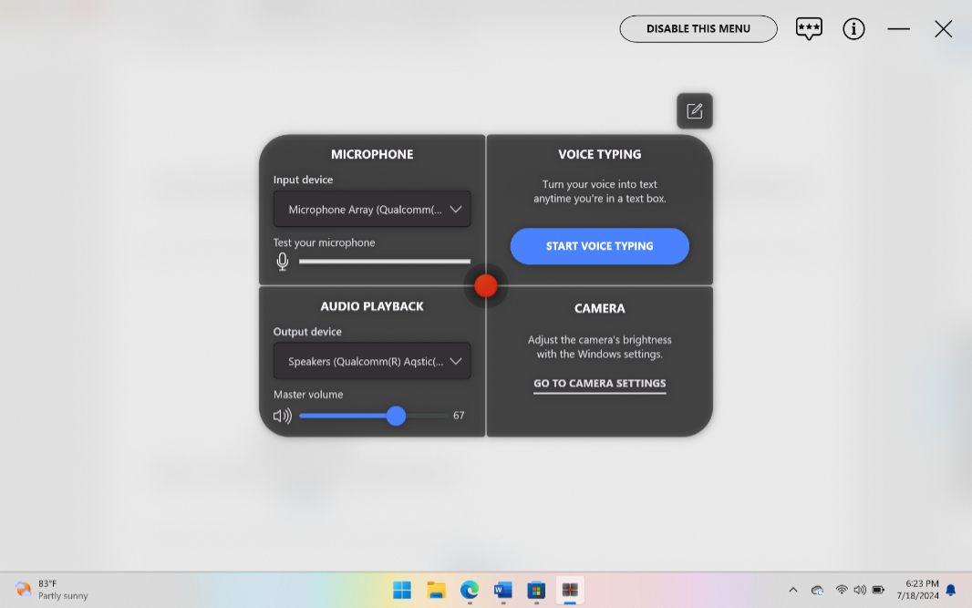The image size is (972, 608).
Task: Open File Explorer from the taskbar
Action: (x=436, y=590)
